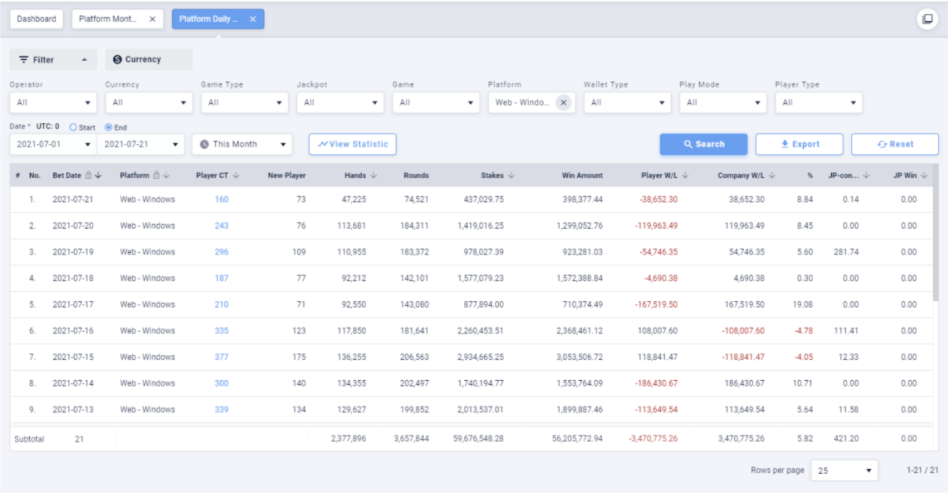948x493 pixels.
Task: Remove the Web - Windows platform filter
Action: coord(563,102)
